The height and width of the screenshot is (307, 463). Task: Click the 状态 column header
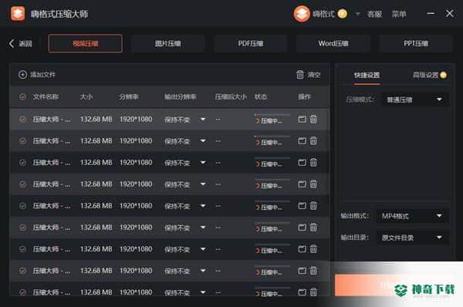[x=261, y=96]
